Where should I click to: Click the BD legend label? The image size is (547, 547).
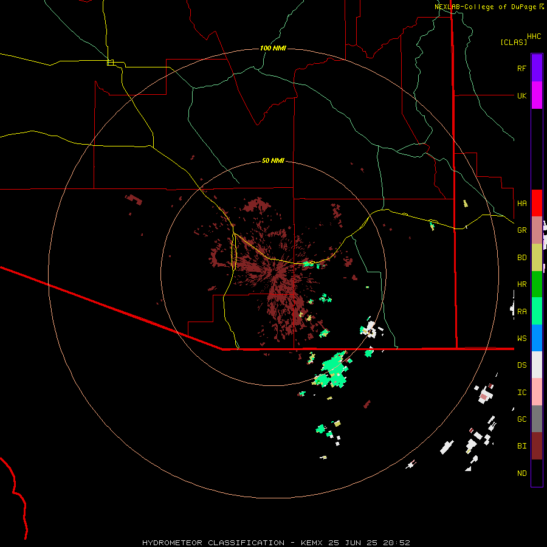point(521,258)
